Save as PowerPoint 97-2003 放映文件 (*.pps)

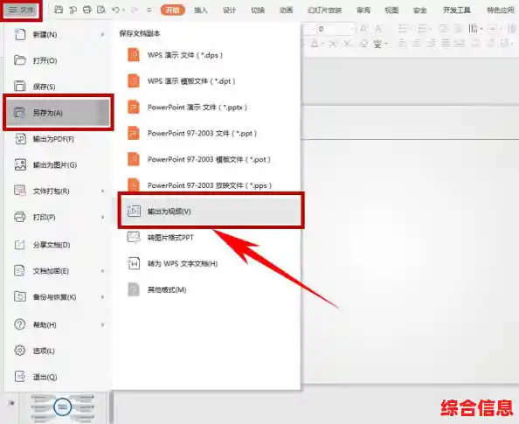tap(206, 184)
